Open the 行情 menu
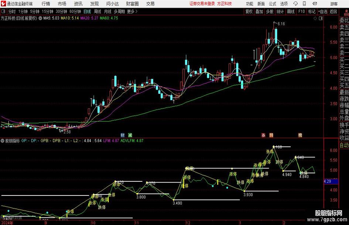 point(46,4)
